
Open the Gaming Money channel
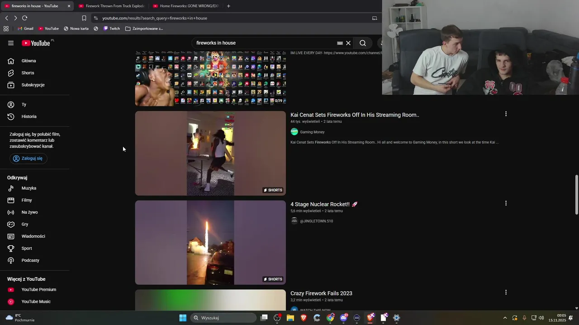[x=312, y=132]
